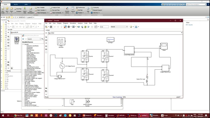
Task: Open the Simulation menu in Simulink
Action: pos(73,23)
